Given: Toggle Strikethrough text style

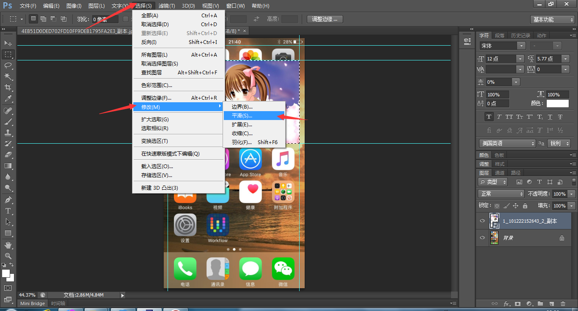Looking at the screenshot, I should point(560,117).
